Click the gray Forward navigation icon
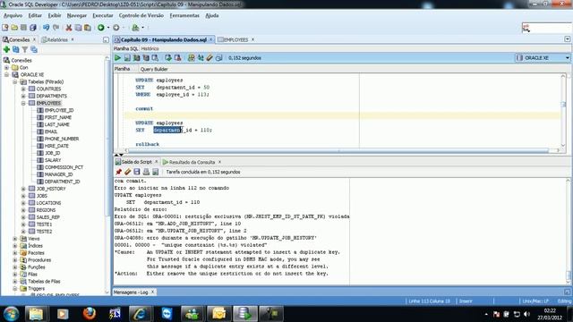573x322 pixels. [116, 28]
